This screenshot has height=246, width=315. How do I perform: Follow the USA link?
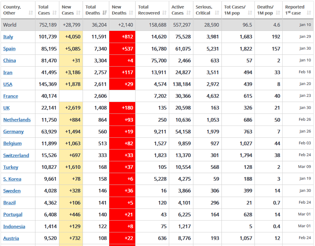coord(8,84)
